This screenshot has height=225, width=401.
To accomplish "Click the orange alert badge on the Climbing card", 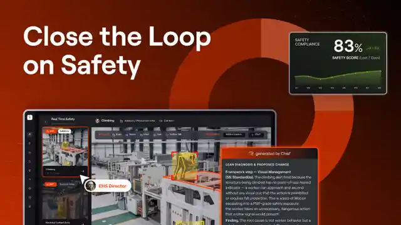I will pos(51,131).
